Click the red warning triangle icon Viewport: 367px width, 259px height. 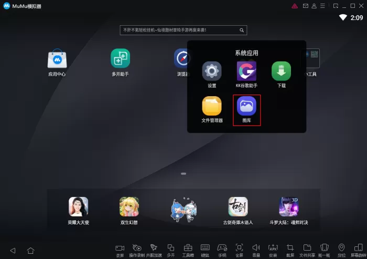295,6
